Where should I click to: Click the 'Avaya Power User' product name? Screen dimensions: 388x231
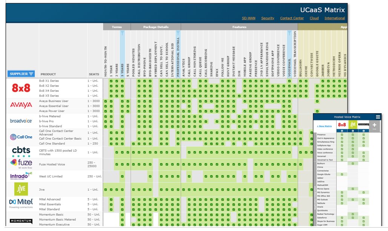(52, 111)
